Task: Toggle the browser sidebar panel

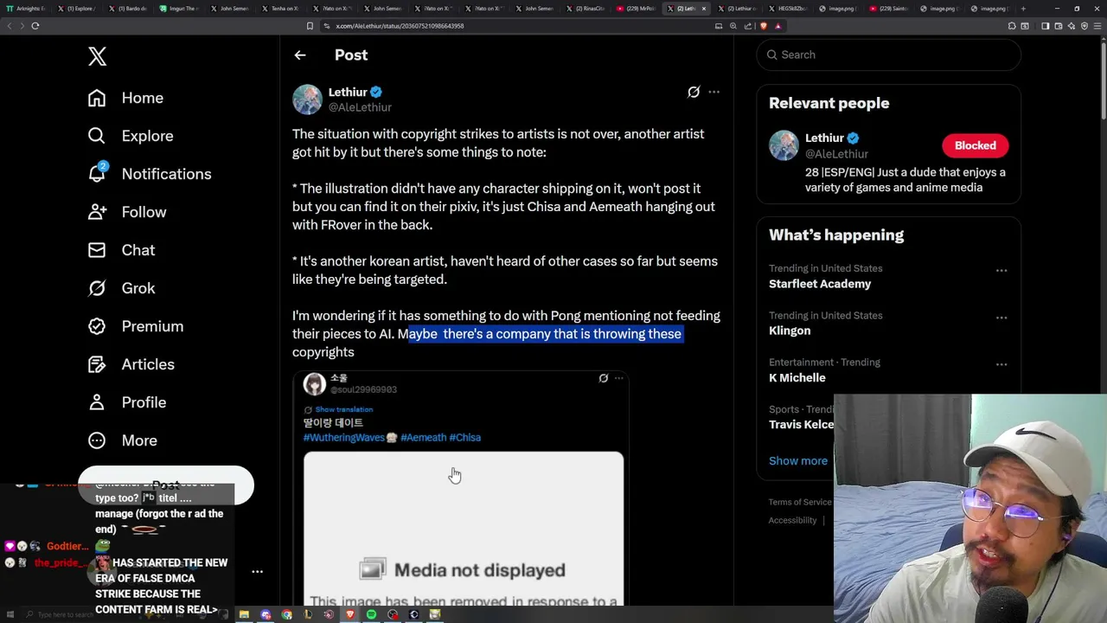Action: click(x=1046, y=26)
